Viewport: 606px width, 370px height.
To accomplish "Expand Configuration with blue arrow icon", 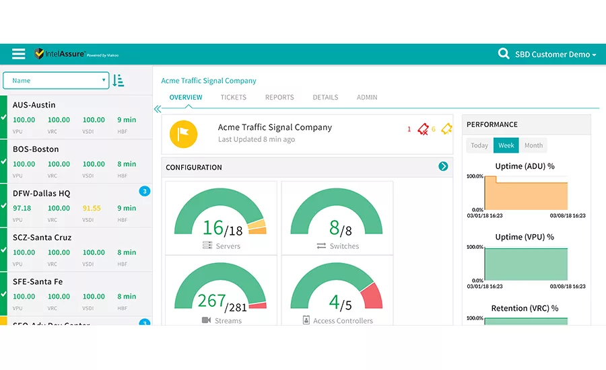I will click(443, 166).
